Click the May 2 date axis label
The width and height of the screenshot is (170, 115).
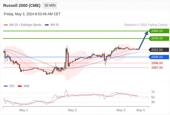(72, 110)
